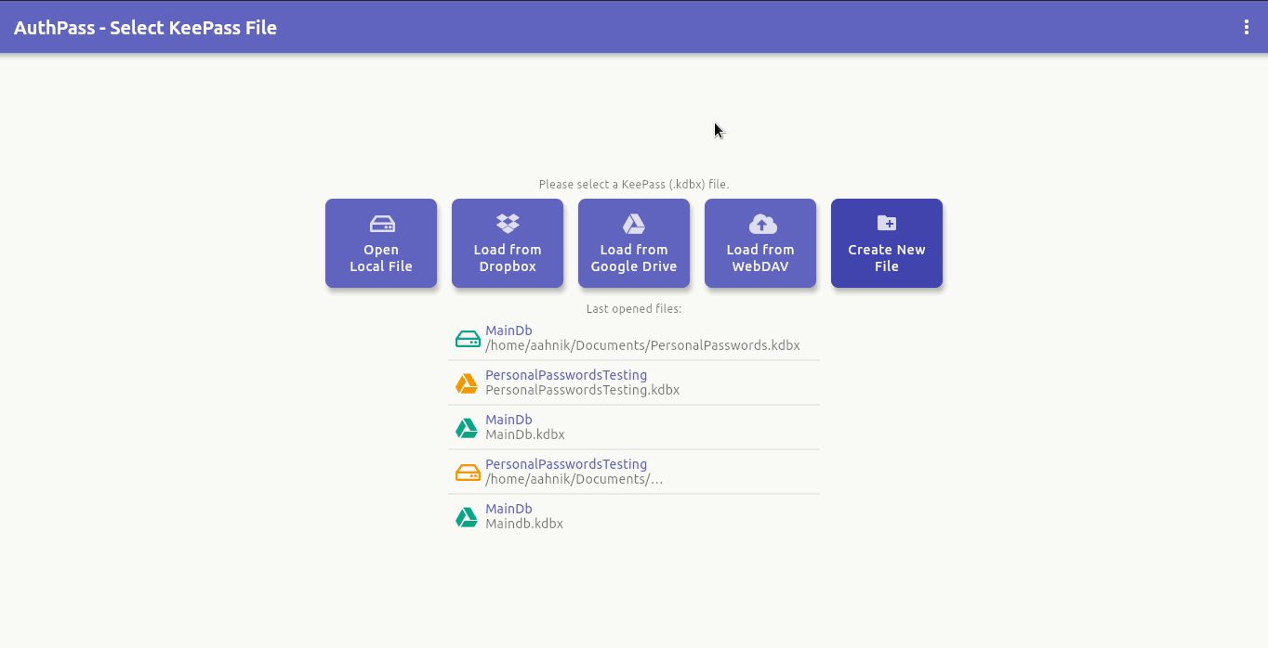
Task: Select the Google Drive icon beside PersonalPasswordsTesting
Action: click(x=467, y=382)
